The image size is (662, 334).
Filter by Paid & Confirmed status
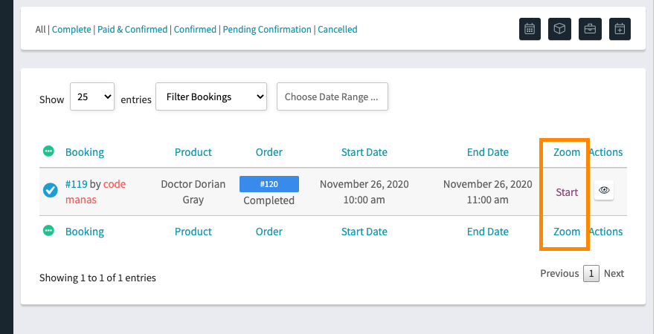coord(132,30)
